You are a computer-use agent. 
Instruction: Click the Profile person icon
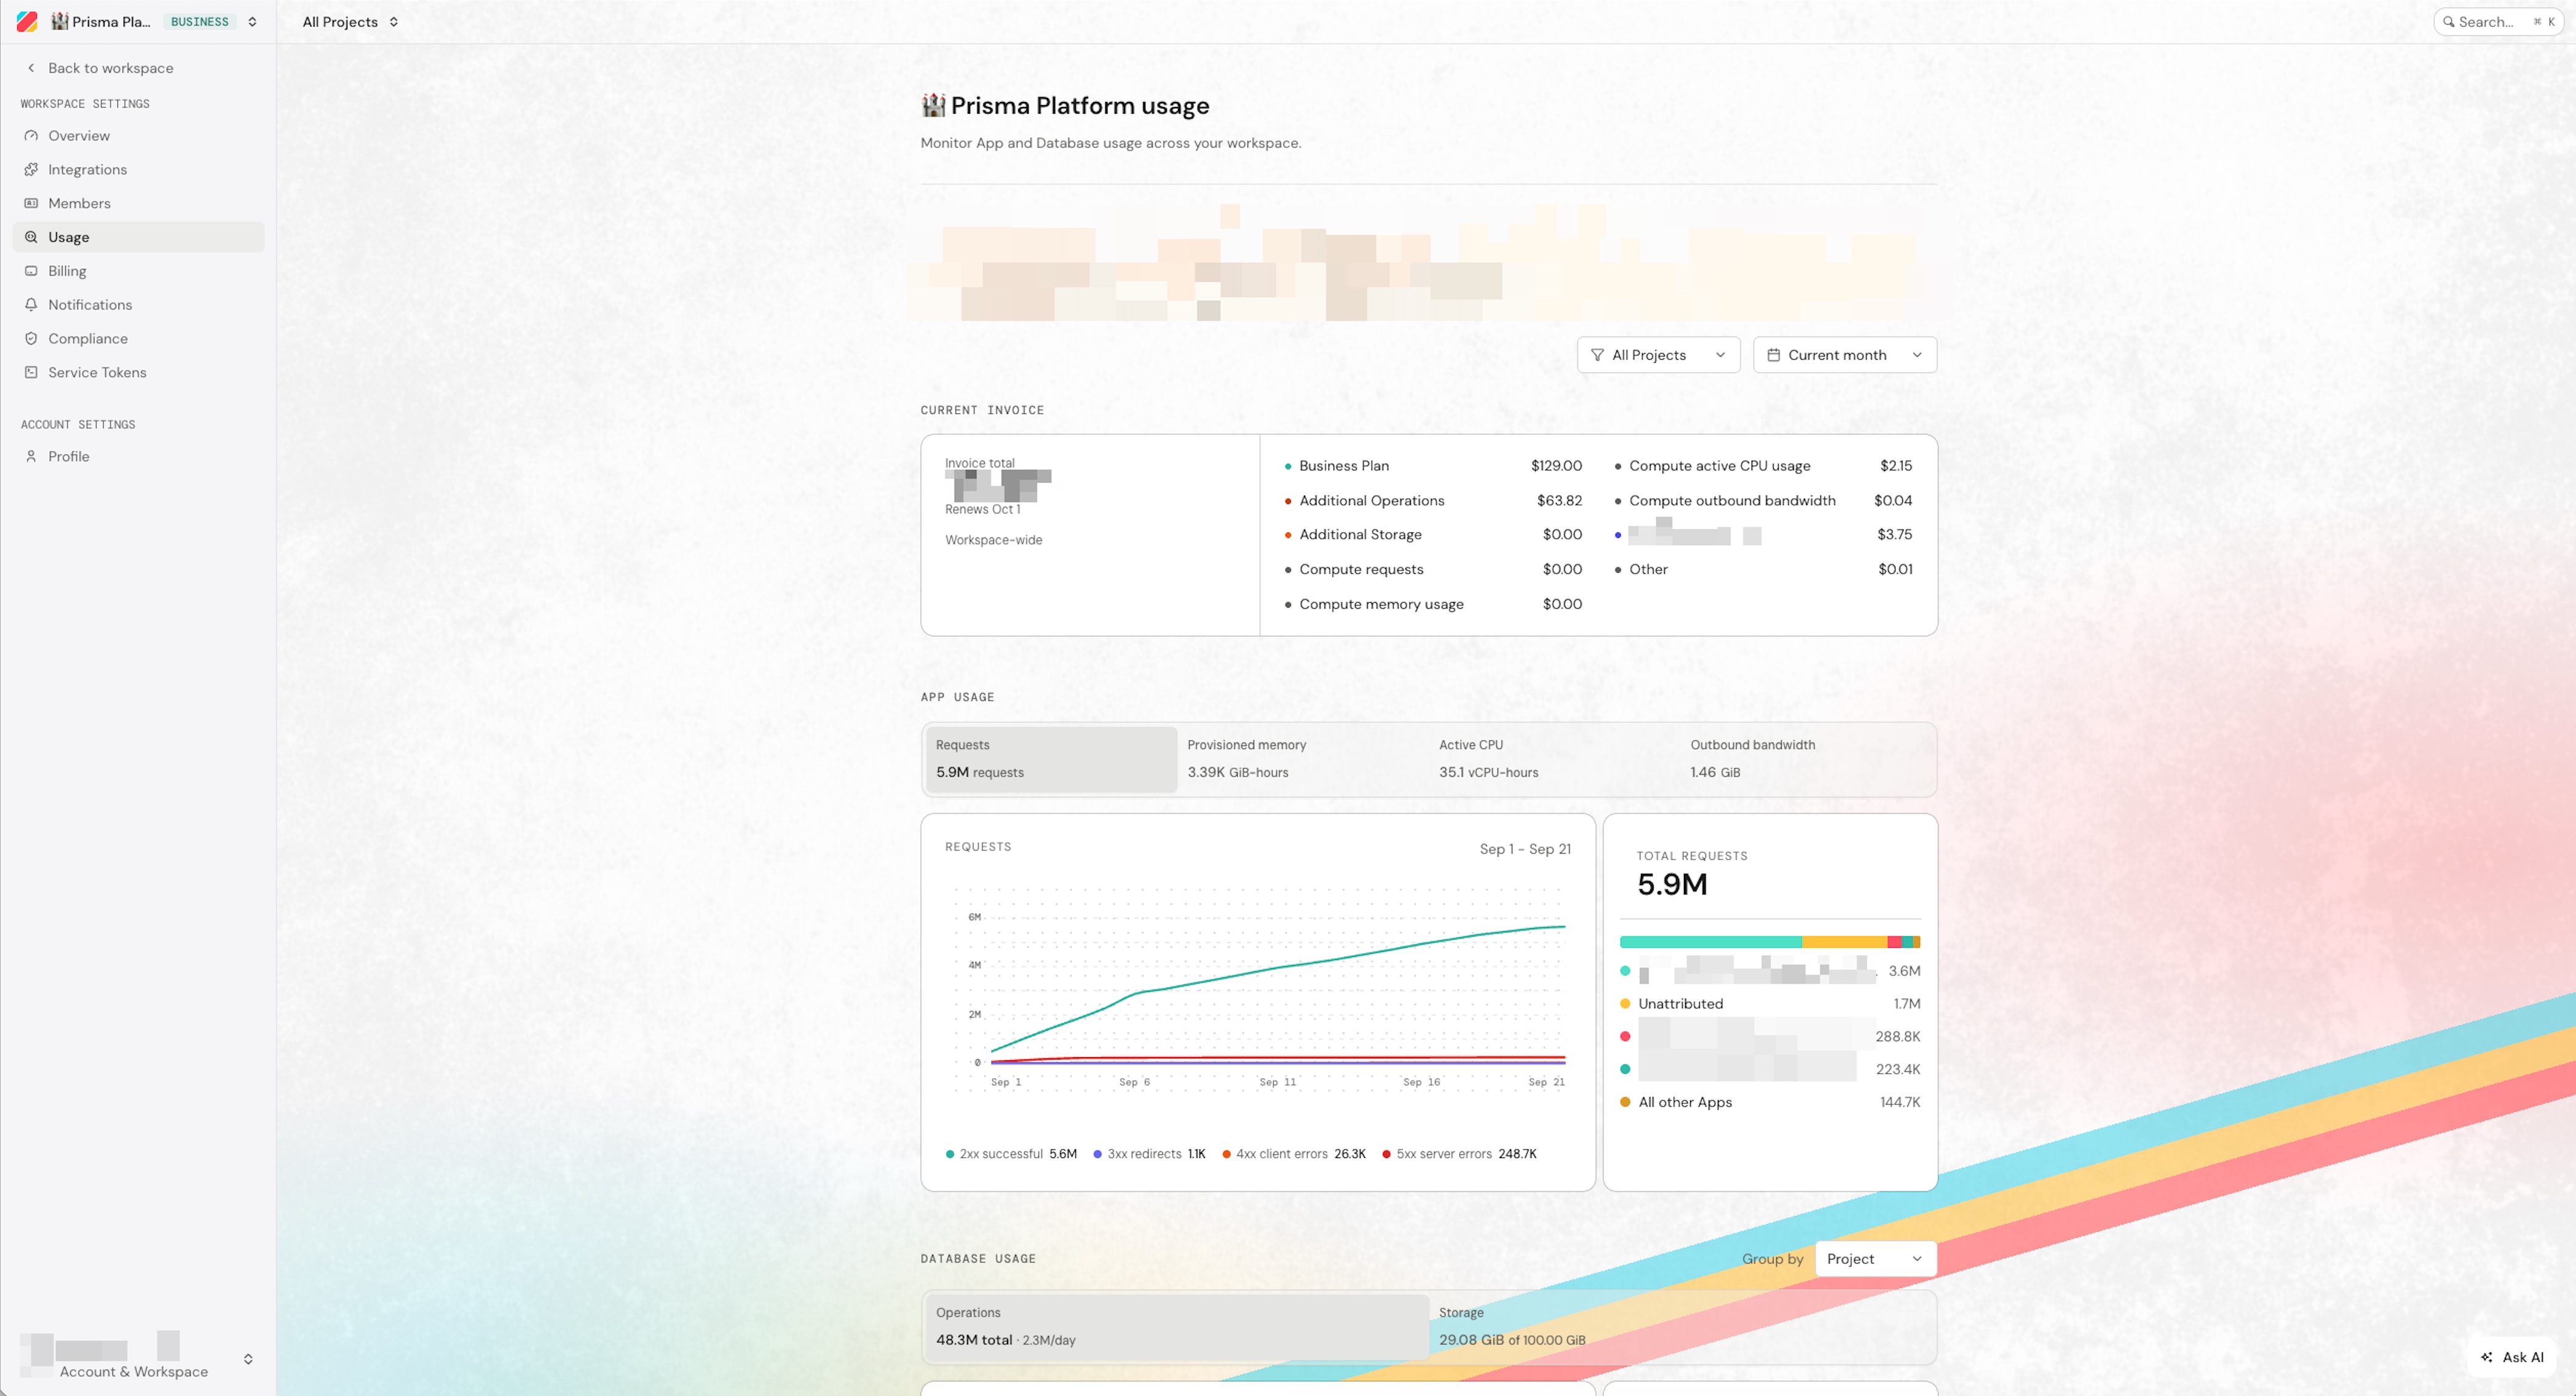31,456
